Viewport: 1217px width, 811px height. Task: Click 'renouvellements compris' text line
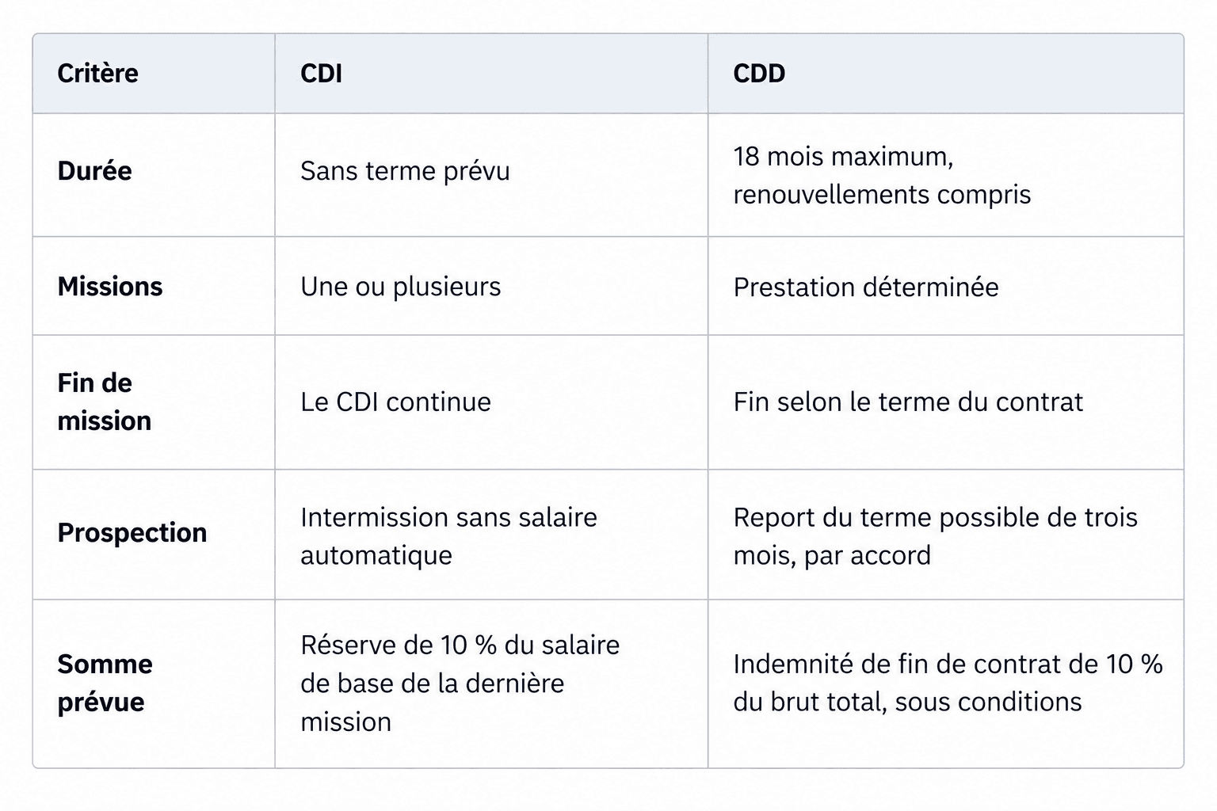881,195
